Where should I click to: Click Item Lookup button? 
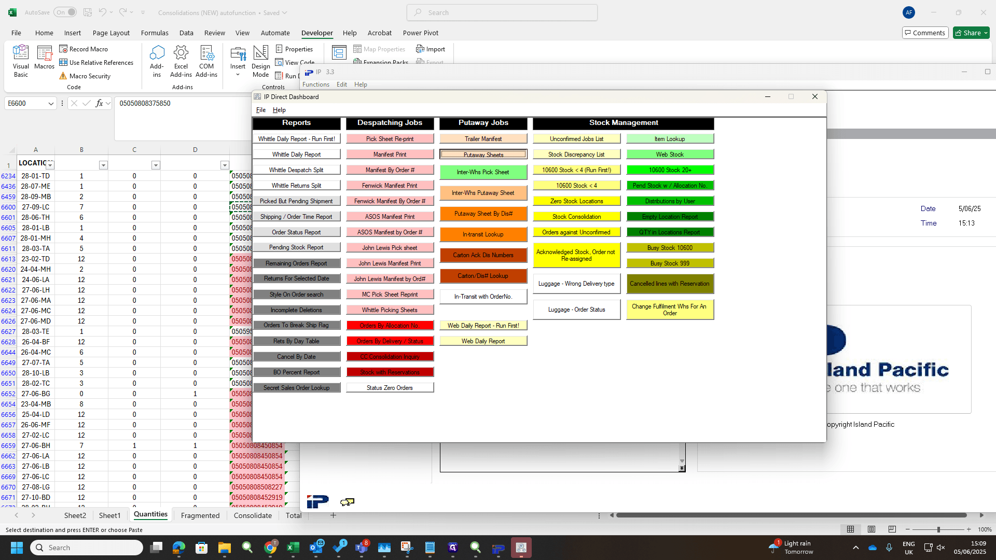(x=670, y=139)
